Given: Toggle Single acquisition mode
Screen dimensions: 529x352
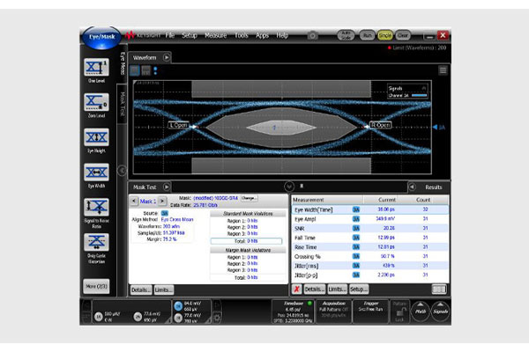Looking at the screenshot, I should pyautogui.click(x=385, y=35).
